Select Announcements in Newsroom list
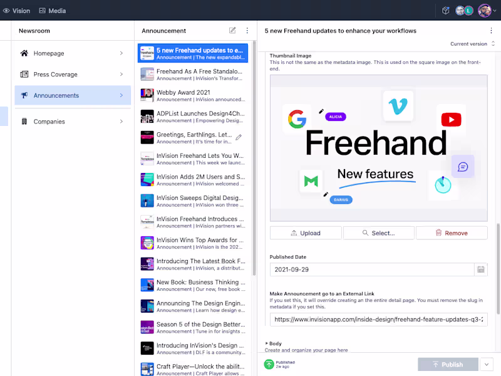Viewport: 501px width, 376px height. [x=73, y=95]
